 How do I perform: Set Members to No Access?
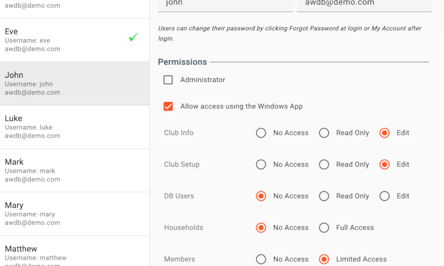coord(261,259)
